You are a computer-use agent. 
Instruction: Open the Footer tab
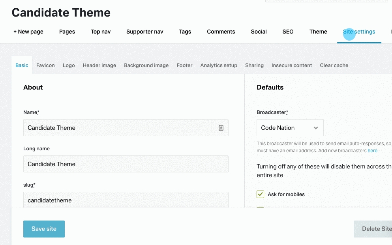pos(184,65)
